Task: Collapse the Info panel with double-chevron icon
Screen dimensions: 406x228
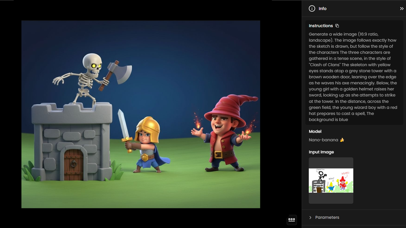Action: coord(402,9)
